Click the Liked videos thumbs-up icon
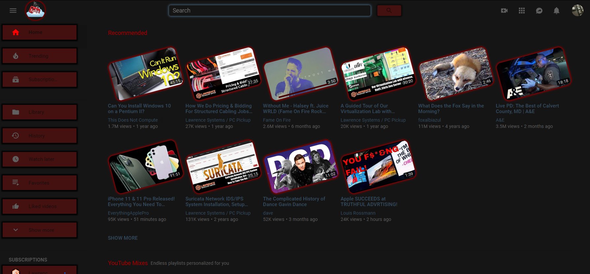 [15, 206]
